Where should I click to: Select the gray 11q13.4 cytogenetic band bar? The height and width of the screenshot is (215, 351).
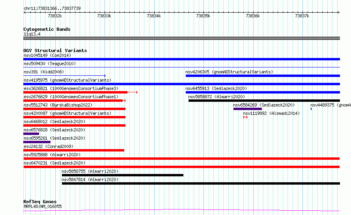181,38
